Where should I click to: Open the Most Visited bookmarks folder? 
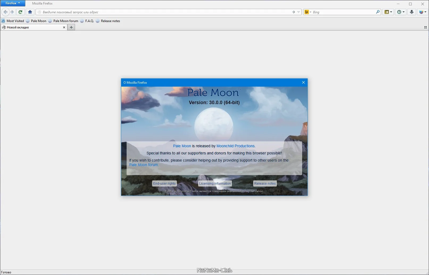pyautogui.click(x=13, y=21)
